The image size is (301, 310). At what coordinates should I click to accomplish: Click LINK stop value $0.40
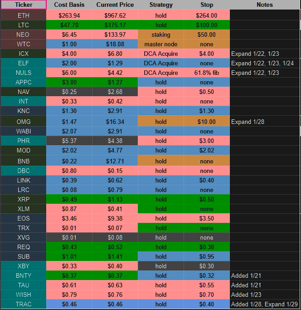pos(207,180)
